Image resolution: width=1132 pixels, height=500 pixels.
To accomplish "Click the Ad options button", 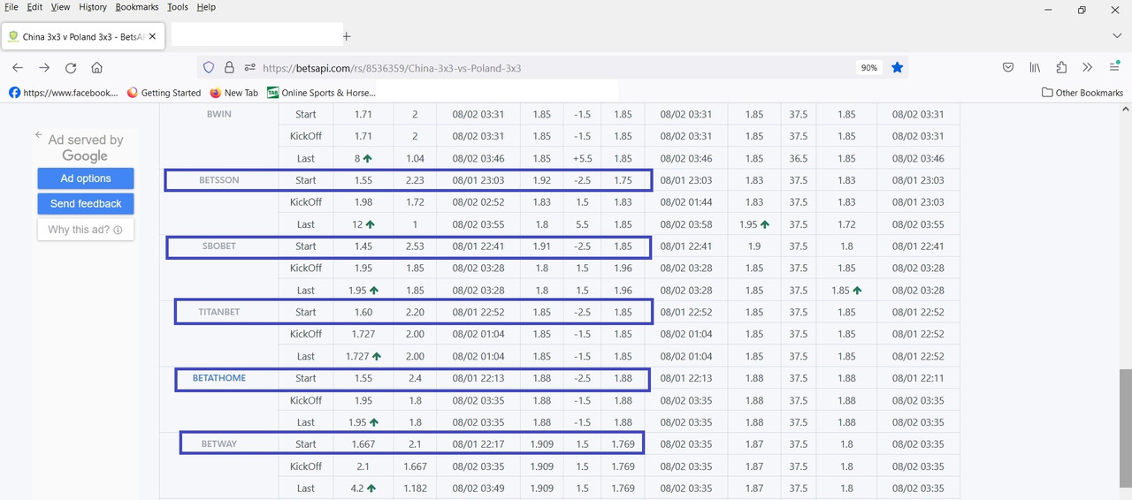I will pos(86,178).
